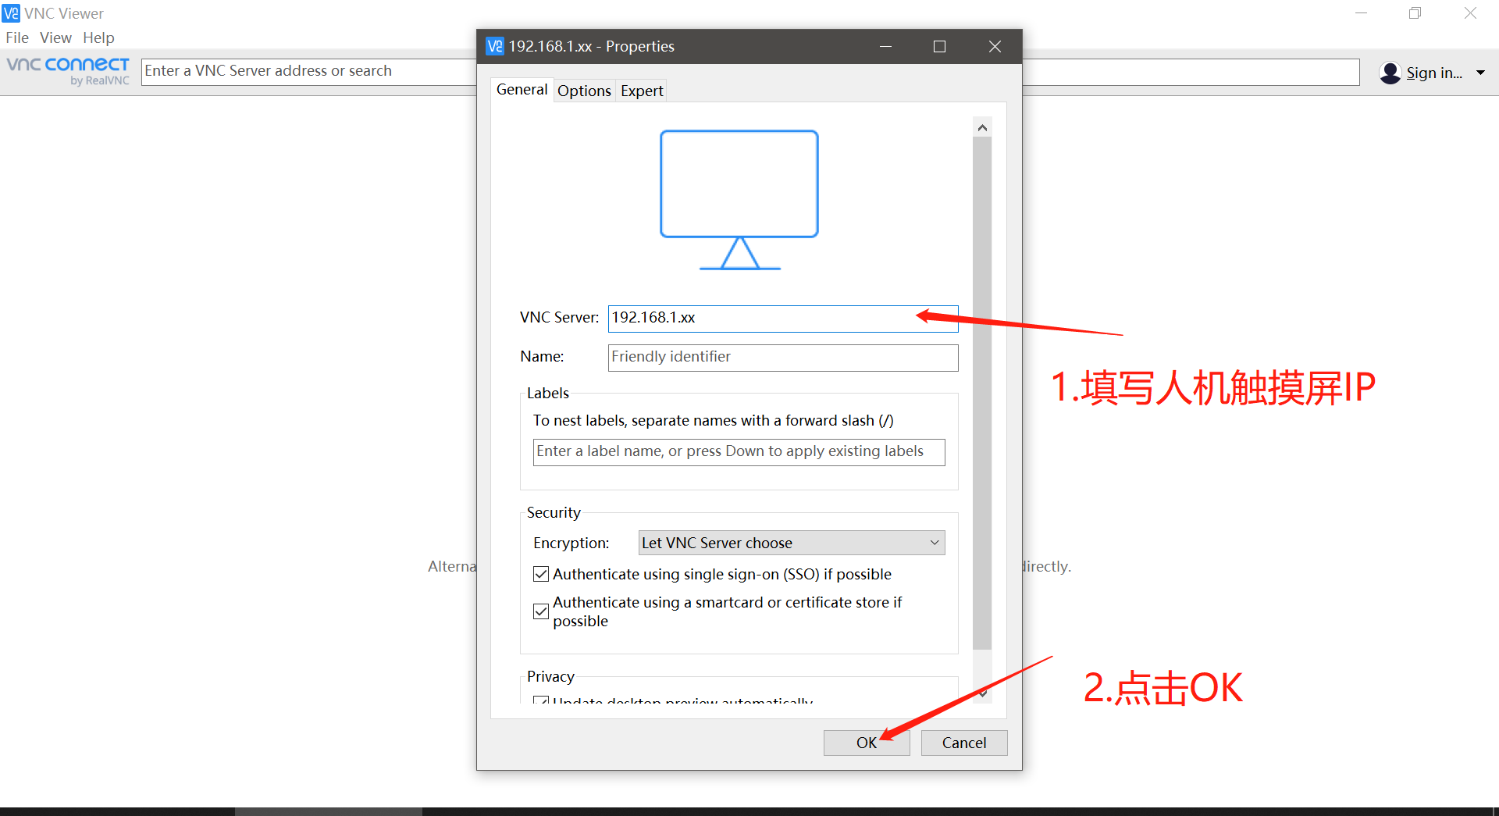Toggle the smartcard or certificate store checkbox

pos(541,611)
